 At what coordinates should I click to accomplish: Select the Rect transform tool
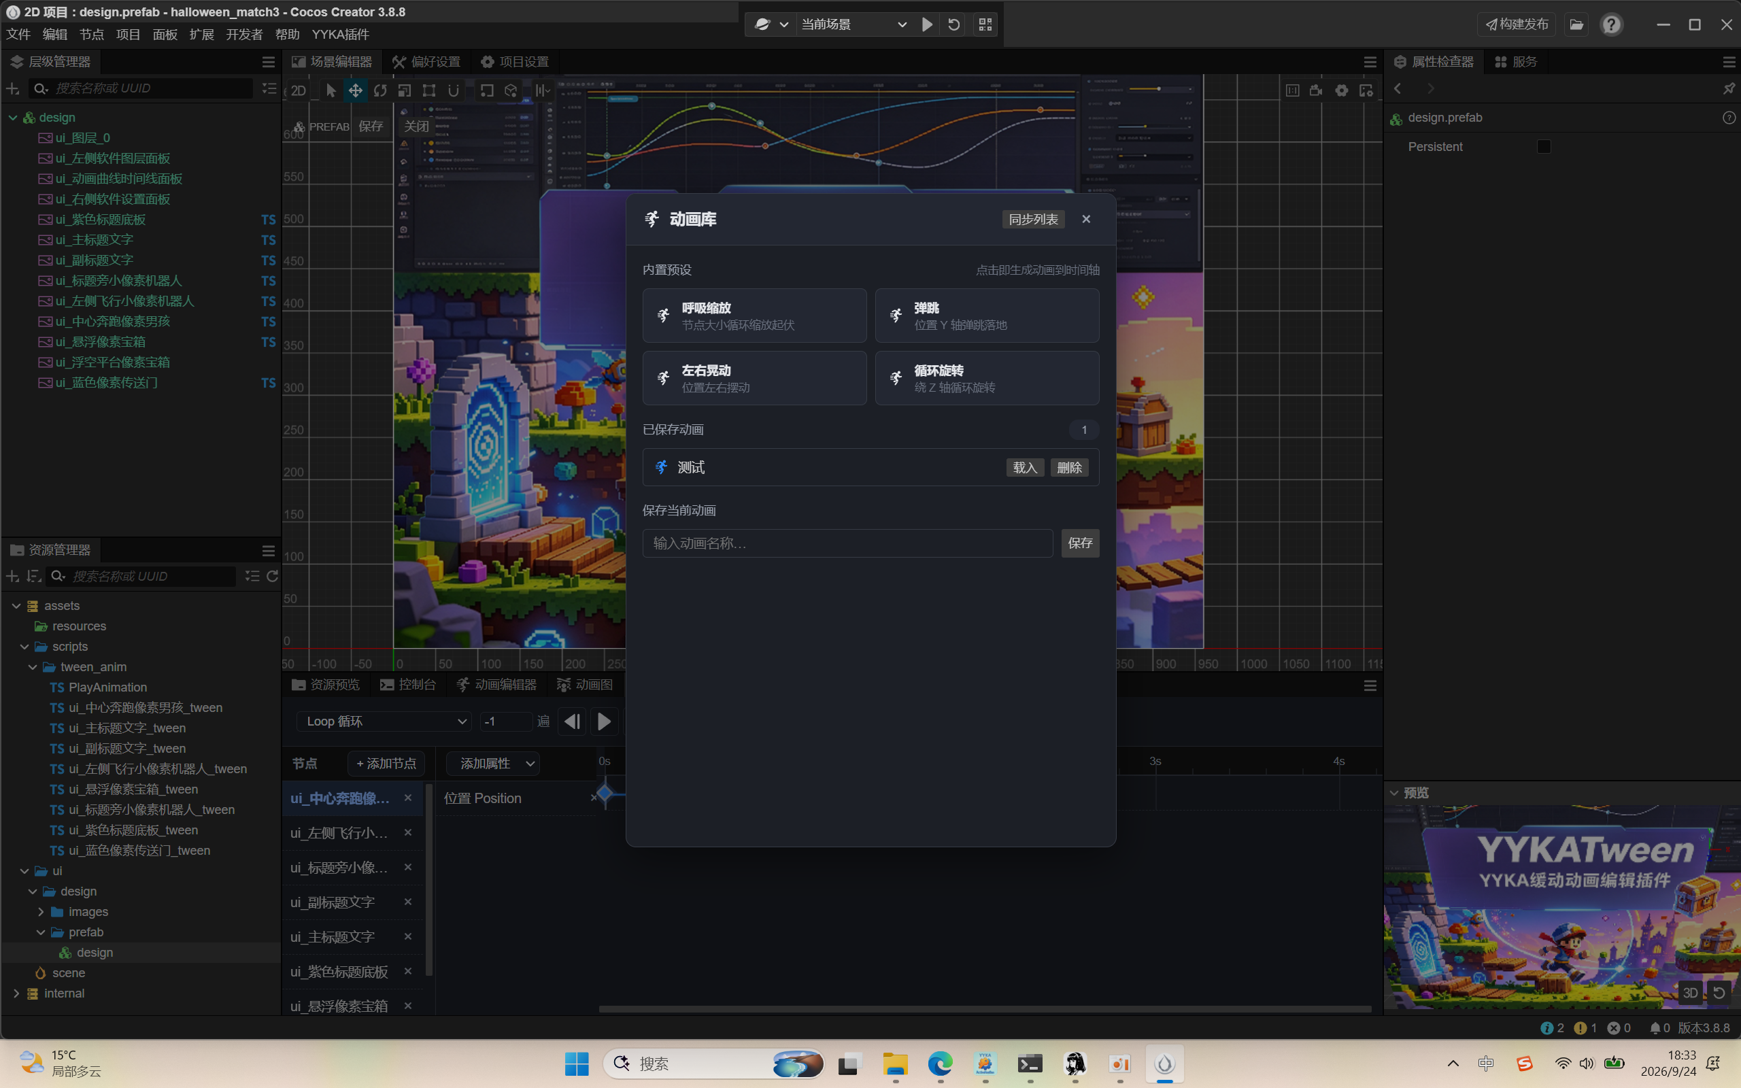pyautogui.click(x=428, y=90)
